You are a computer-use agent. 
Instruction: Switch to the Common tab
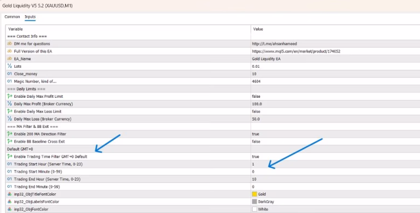coord(12,16)
